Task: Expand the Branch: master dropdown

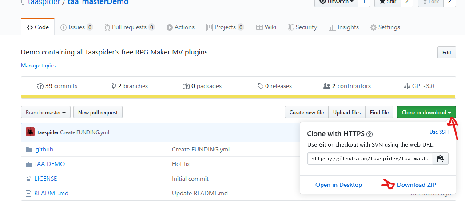Action: [46, 113]
